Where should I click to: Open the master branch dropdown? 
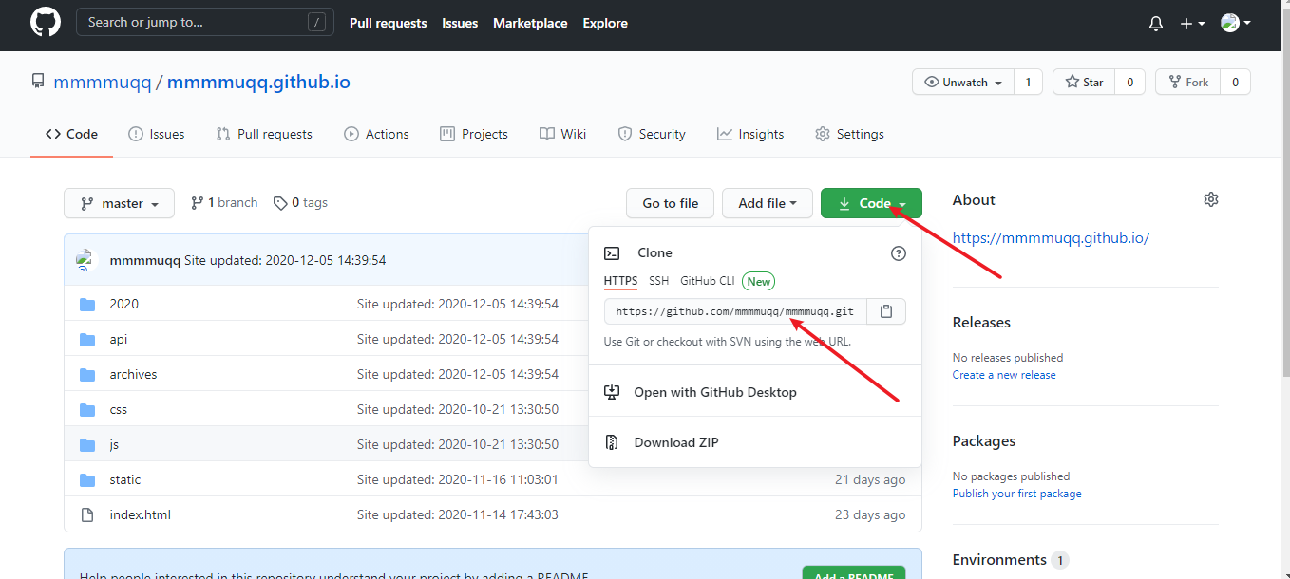click(x=120, y=203)
